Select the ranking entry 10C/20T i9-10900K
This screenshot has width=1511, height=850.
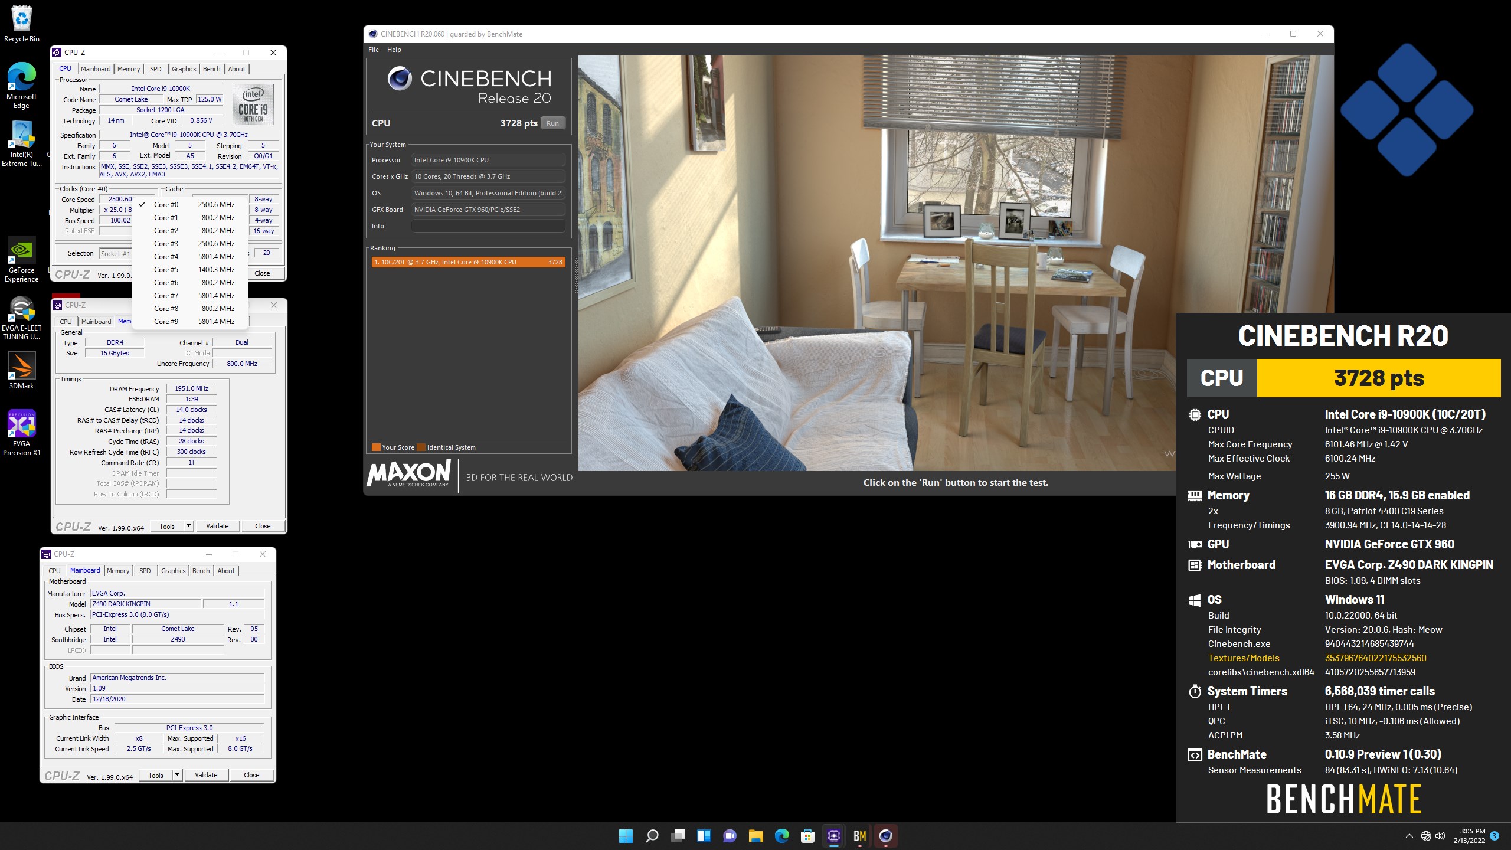(x=468, y=262)
